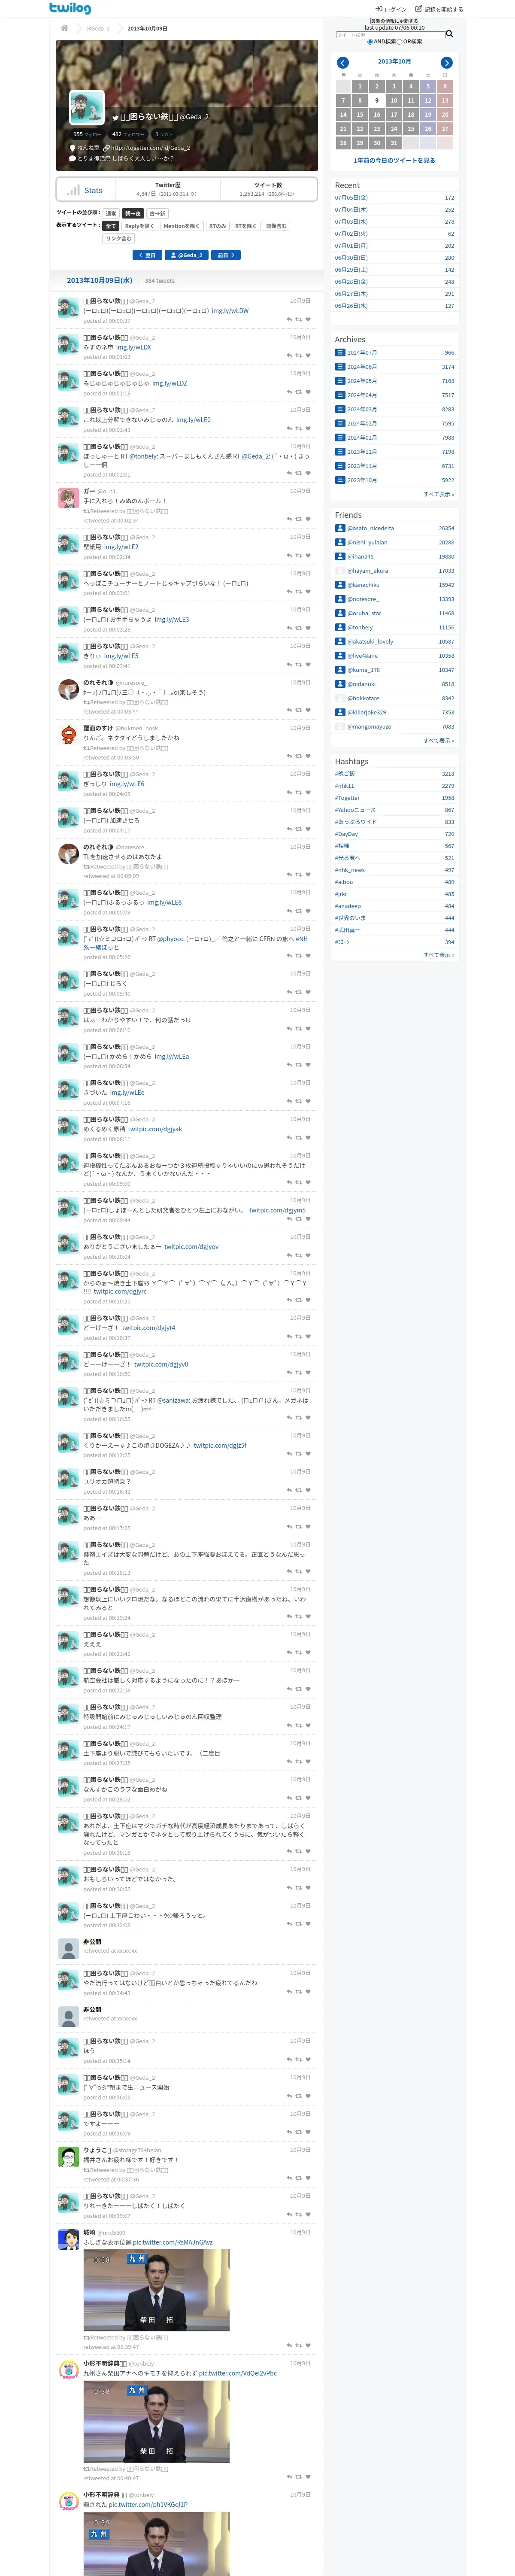The width and height of the screenshot is (515, 2576).
Task: Select day 9 in the calendar
Action: (x=377, y=100)
